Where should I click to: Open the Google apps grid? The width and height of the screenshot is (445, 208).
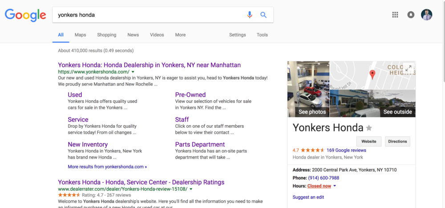[x=395, y=15]
